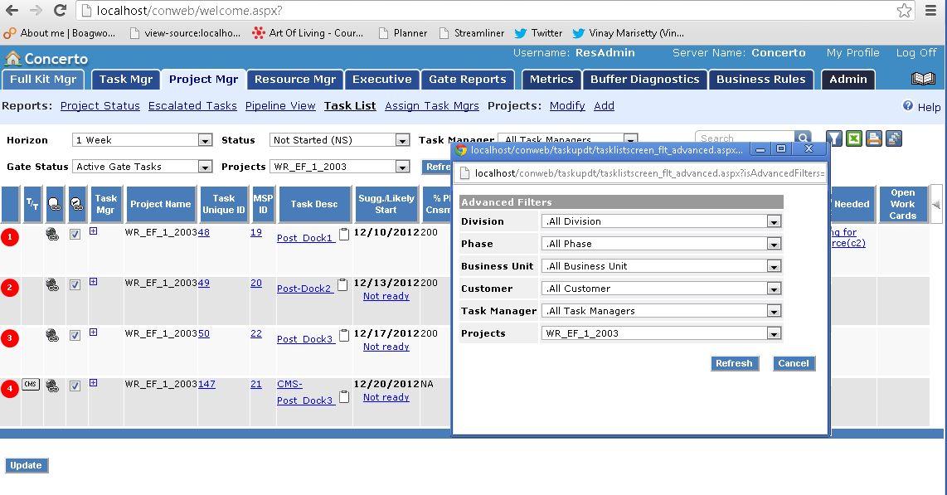Open the Pipeline View report link
This screenshot has height=495, width=947.
point(280,105)
